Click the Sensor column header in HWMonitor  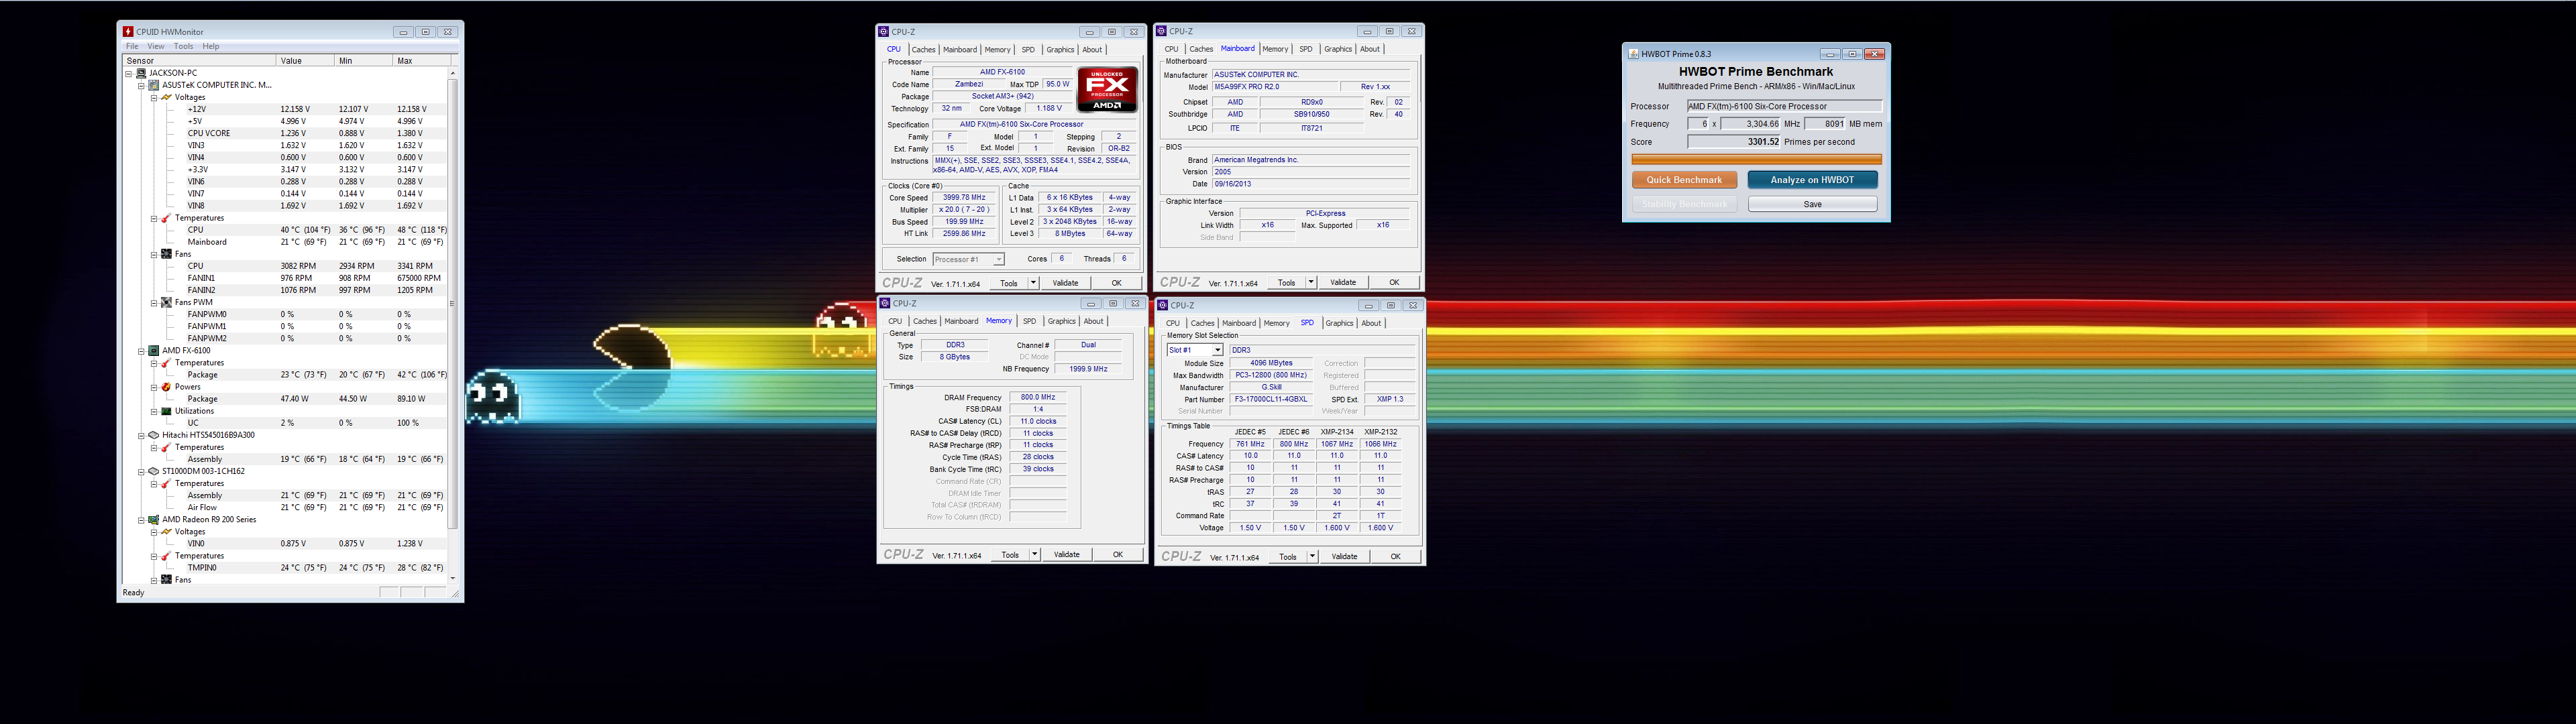click(199, 61)
